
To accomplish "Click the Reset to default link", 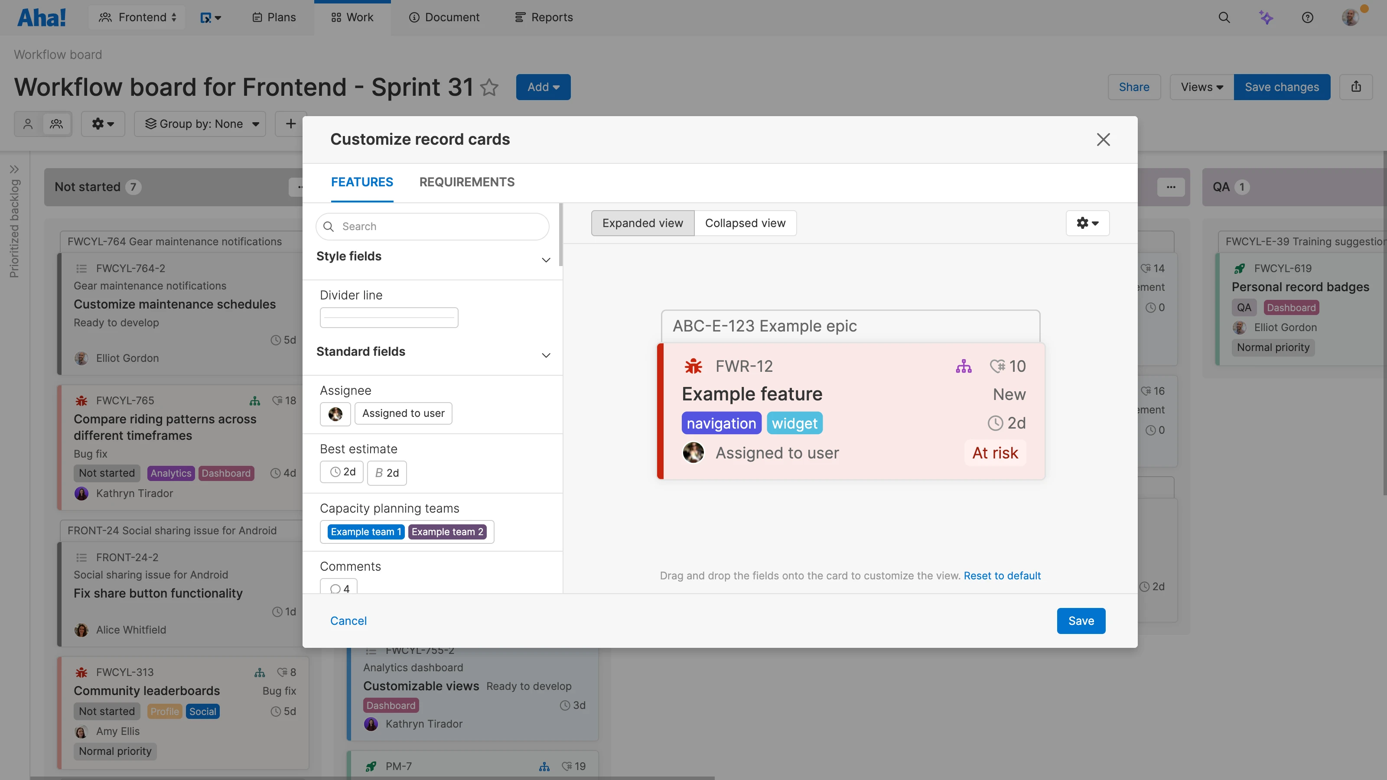I will pyautogui.click(x=1002, y=575).
